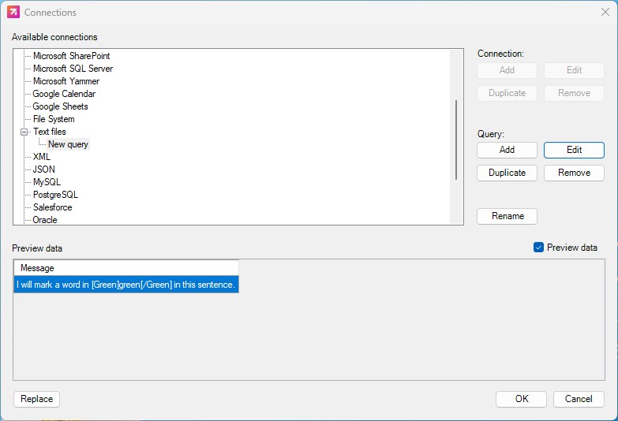The width and height of the screenshot is (618, 421).
Task: Select the JSON connection
Action: point(43,170)
